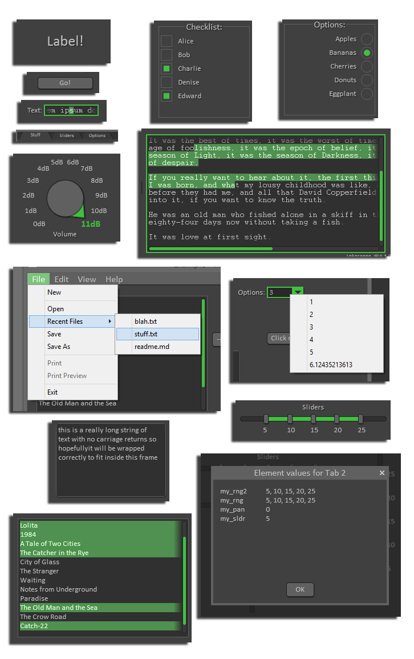Click the Volume knob
414x659 pixels.
point(65,198)
